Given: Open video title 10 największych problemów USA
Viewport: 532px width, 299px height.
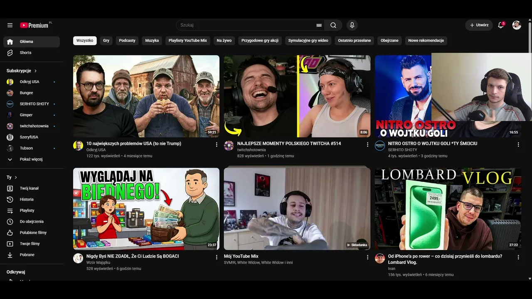Looking at the screenshot, I should [x=134, y=144].
